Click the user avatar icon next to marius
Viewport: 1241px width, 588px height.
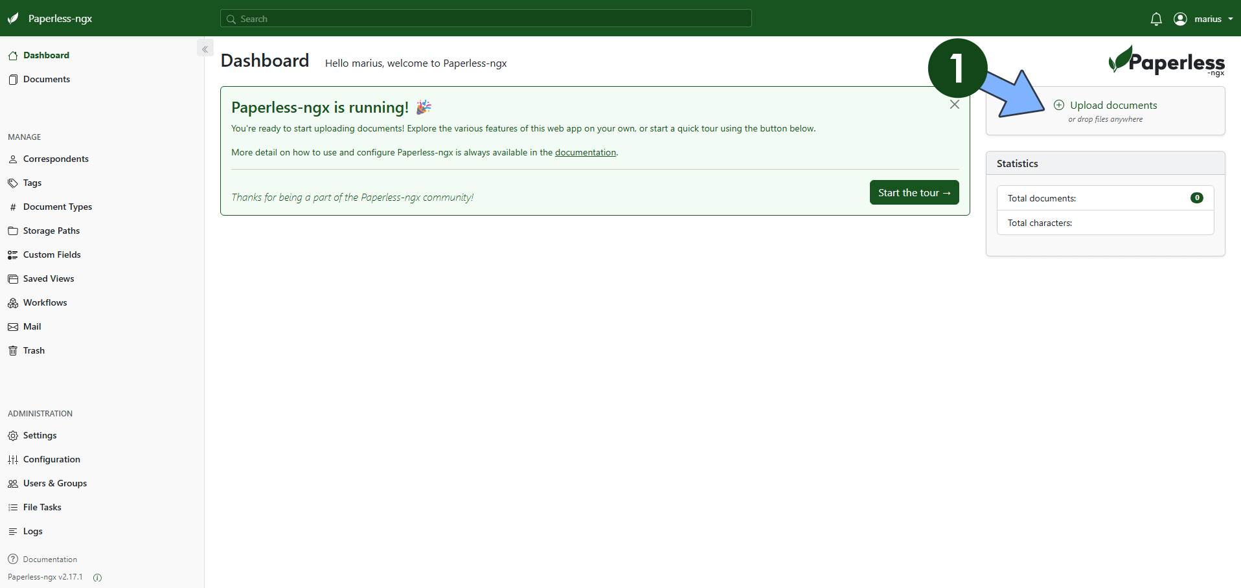click(1180, 19)
